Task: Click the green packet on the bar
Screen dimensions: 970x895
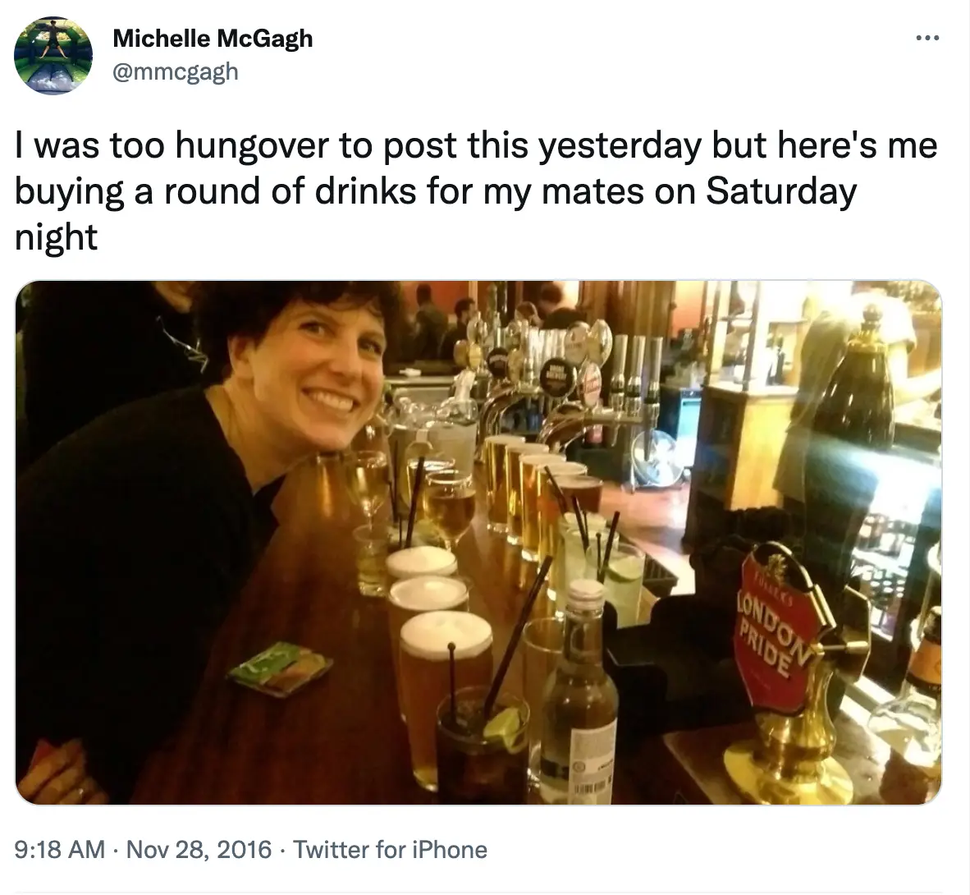Action: (279, 668)
